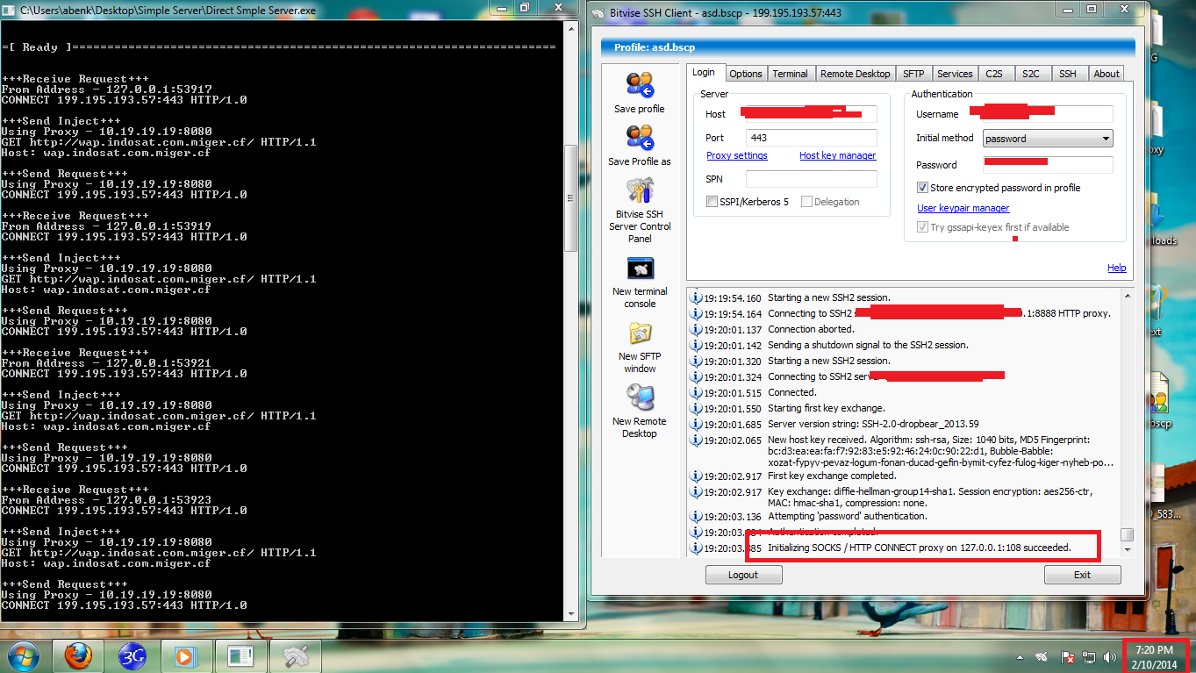Image resolution: width=1196 pixels, height=673 pixels.
Task: Click the Bitvise title bar icon
Action: [599, 12]
